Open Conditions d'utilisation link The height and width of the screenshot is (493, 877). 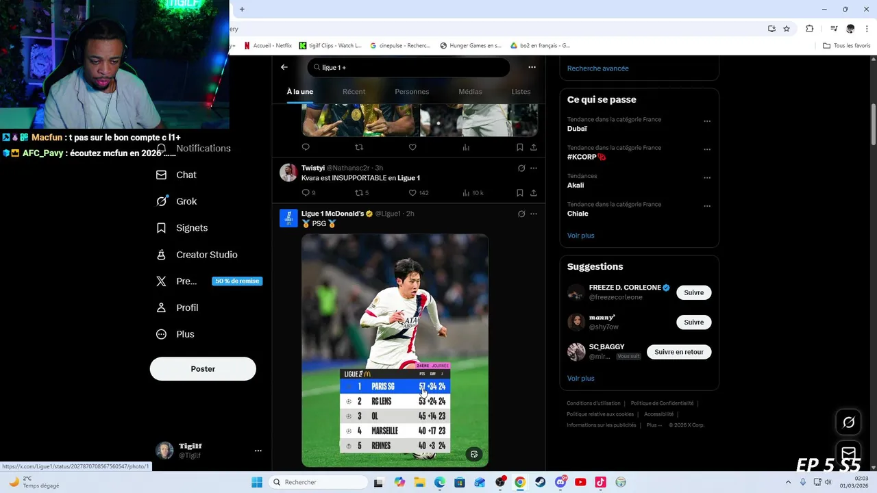coord(593,403)
